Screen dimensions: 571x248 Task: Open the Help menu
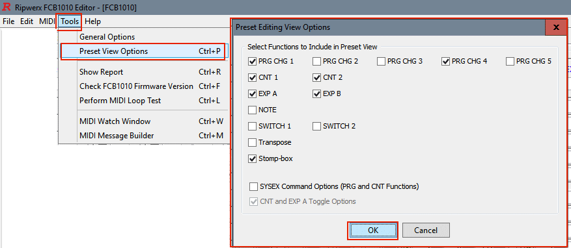click(x=93, y=21)
